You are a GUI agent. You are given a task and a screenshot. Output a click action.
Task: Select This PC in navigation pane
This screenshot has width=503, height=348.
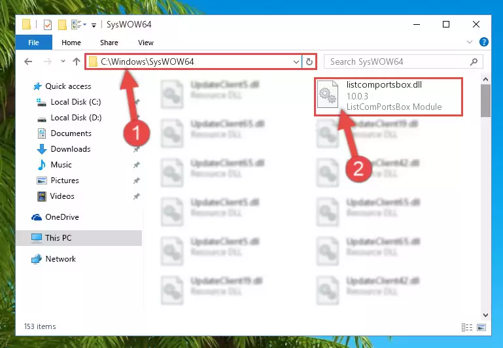click(x=58, y=238)
